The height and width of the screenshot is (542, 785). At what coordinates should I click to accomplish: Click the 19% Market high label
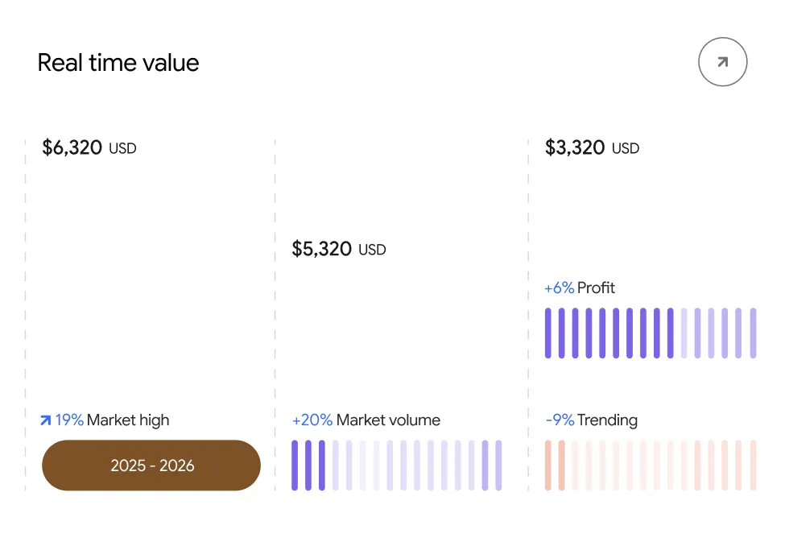(x=112, y=420)
